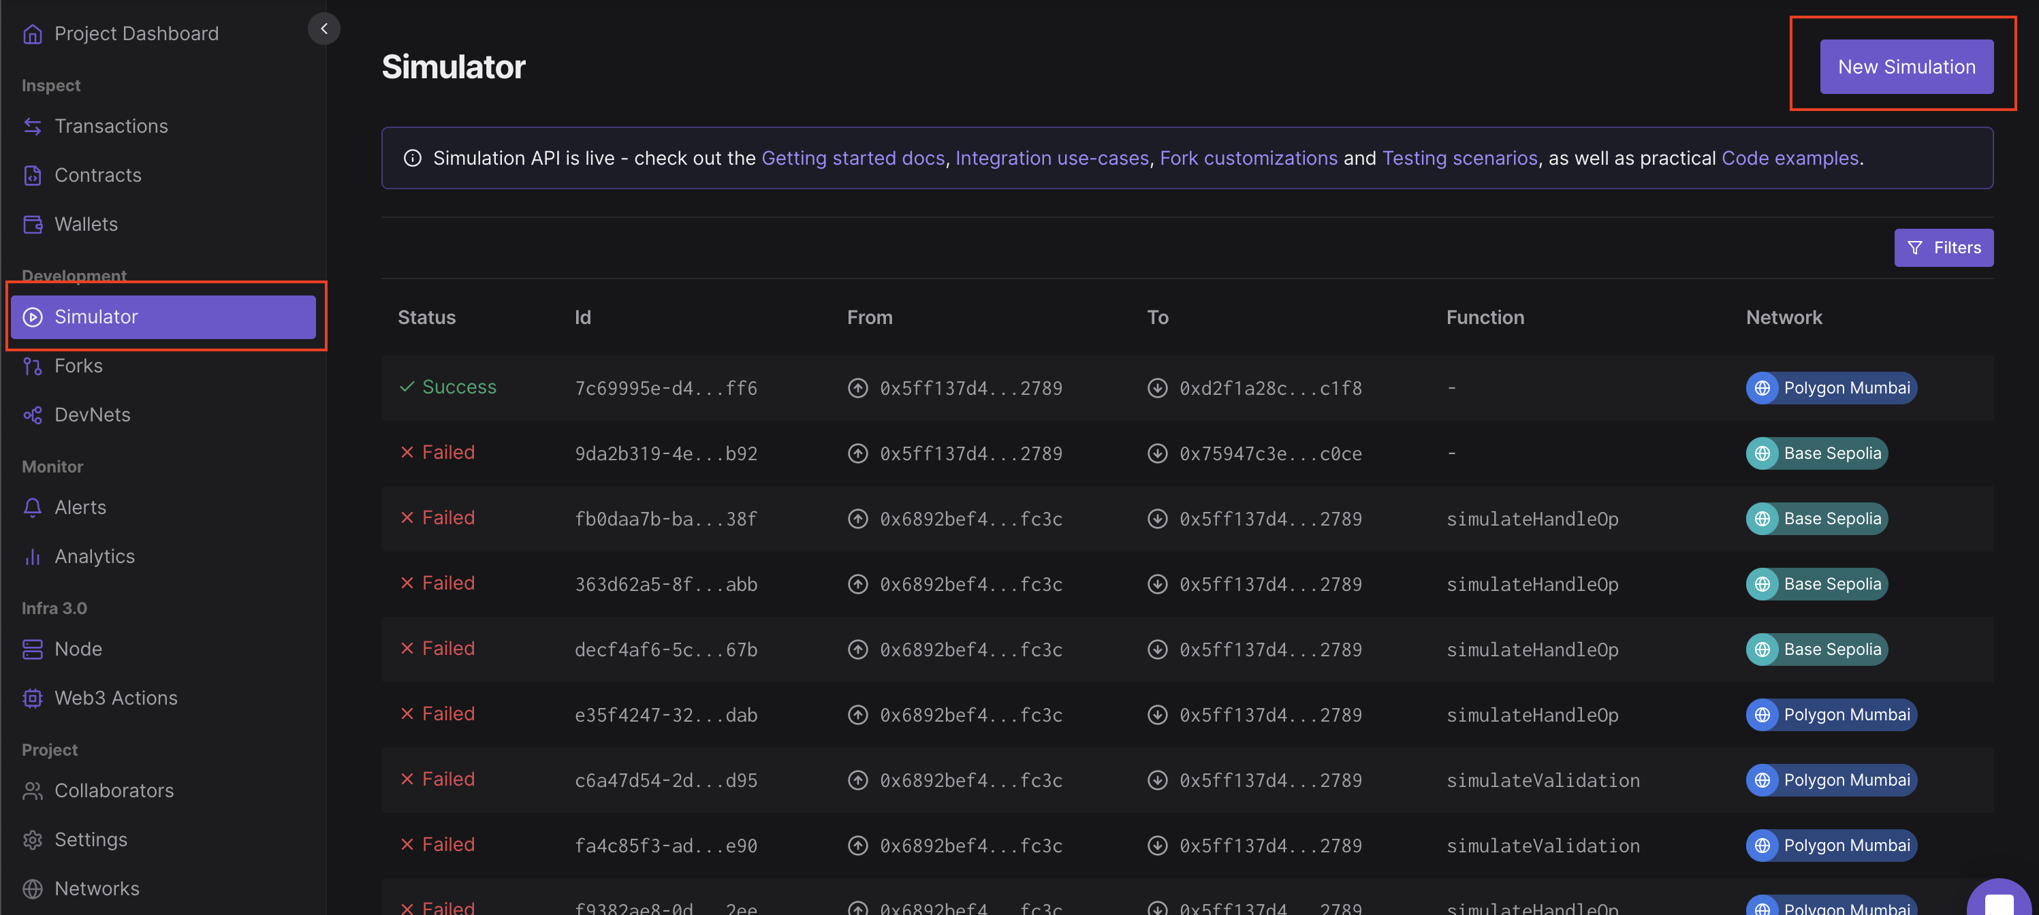Click the Web3 Actions chip icon
This screenshot has height=915, width=2039.
click(33, 698)
